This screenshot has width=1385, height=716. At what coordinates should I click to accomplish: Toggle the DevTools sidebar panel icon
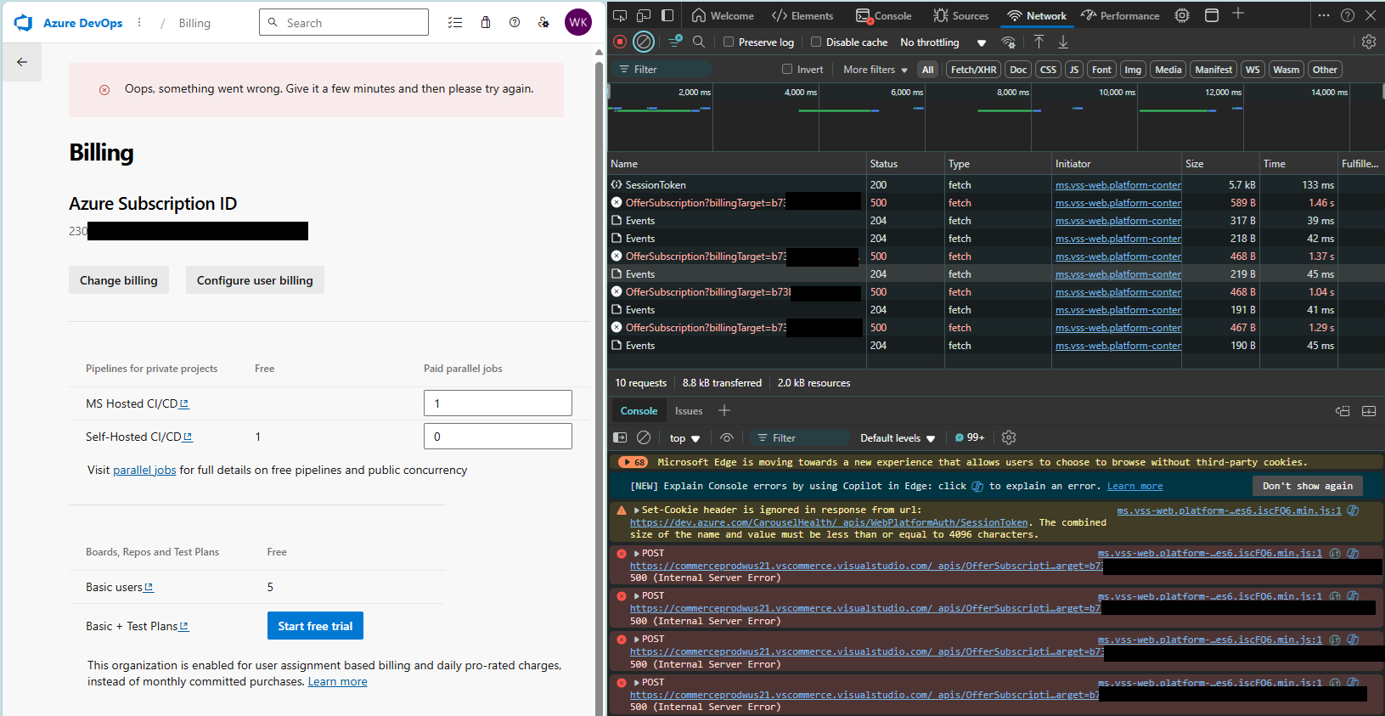[x=667, y=15]
